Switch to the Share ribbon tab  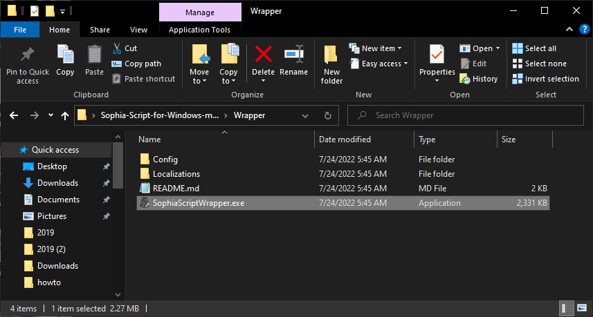100,30
